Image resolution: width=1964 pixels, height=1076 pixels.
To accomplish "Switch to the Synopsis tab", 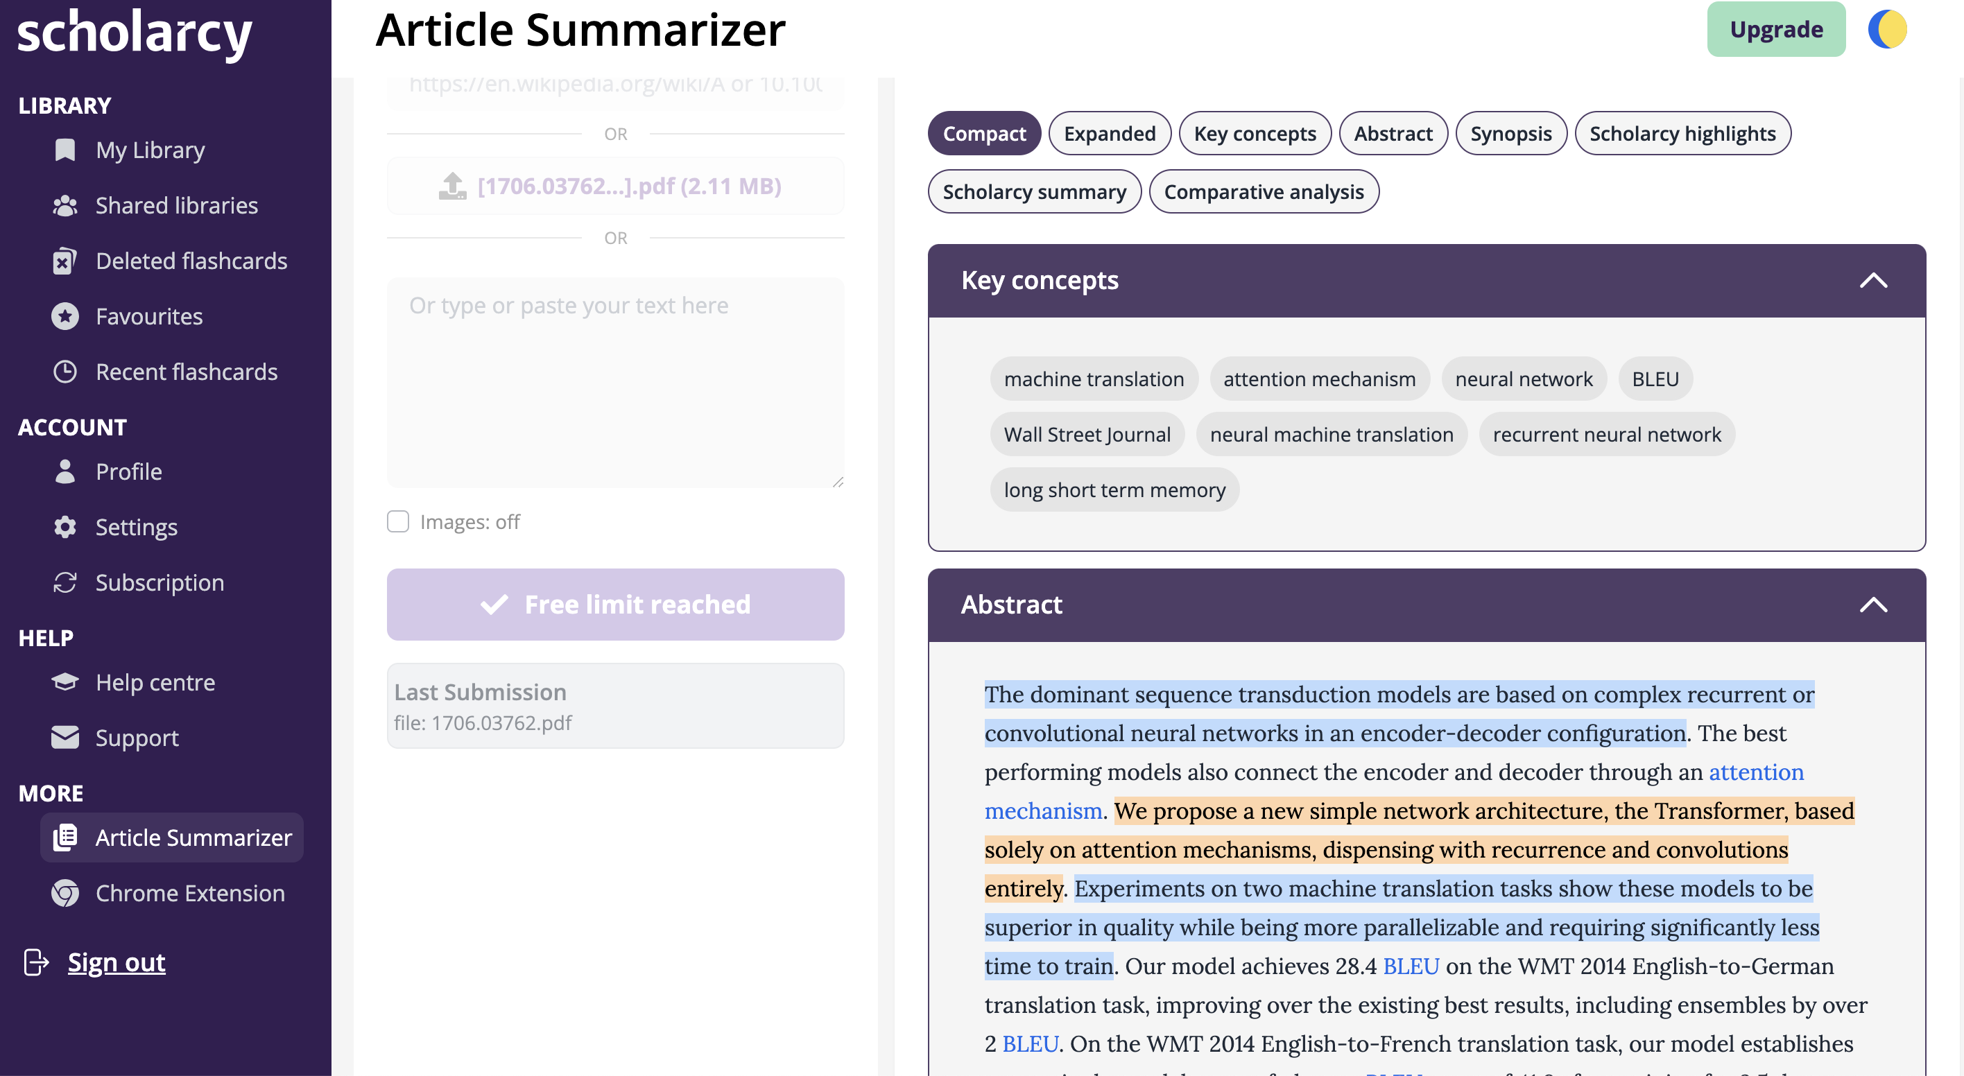I will (1510, 133).
